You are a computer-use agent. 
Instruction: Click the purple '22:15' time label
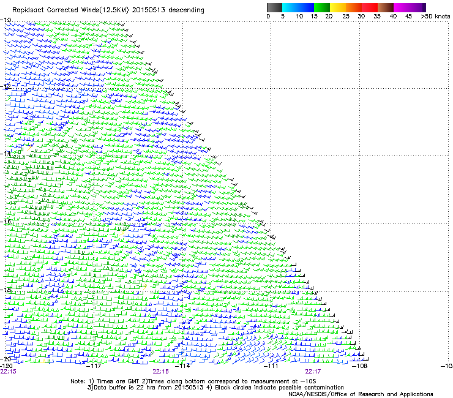pos(9,372)
